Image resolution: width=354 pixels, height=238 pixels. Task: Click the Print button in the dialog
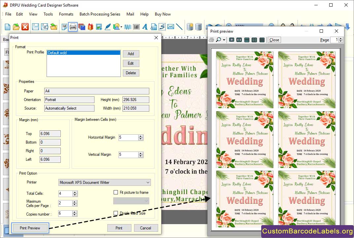point(119,228)
